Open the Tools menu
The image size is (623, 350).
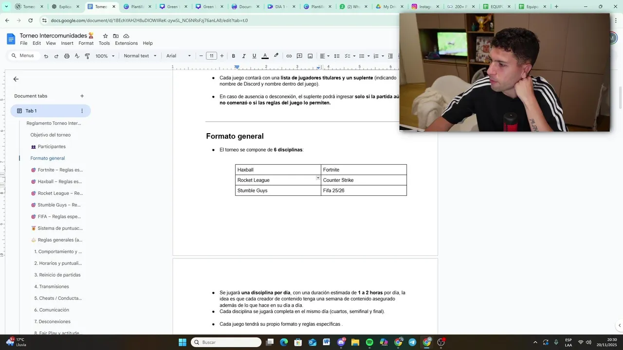[104, 43]
